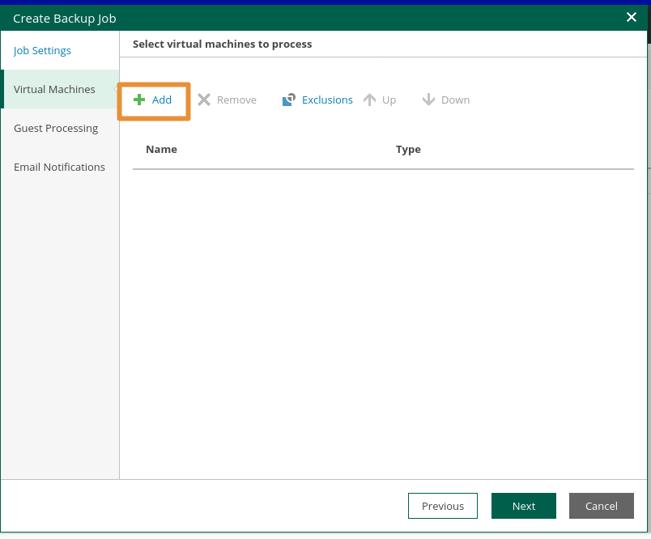
Task: Click Remove in the VM toolbar
Action: 228,100
